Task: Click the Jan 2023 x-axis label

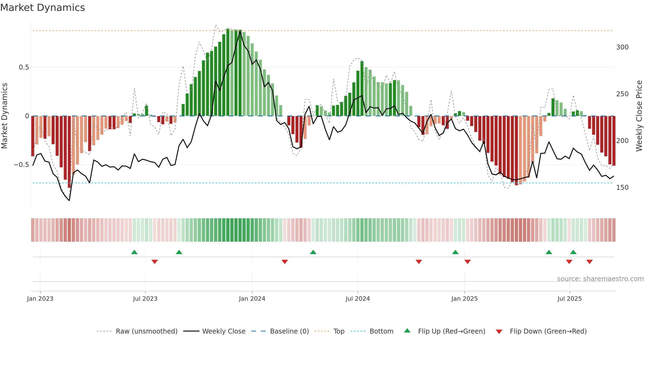Action: coord(40,298)
